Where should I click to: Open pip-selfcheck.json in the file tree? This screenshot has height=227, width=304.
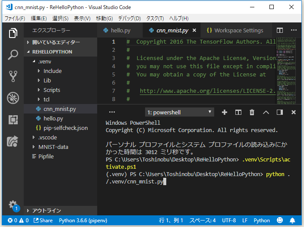click(x=60, y=128)
